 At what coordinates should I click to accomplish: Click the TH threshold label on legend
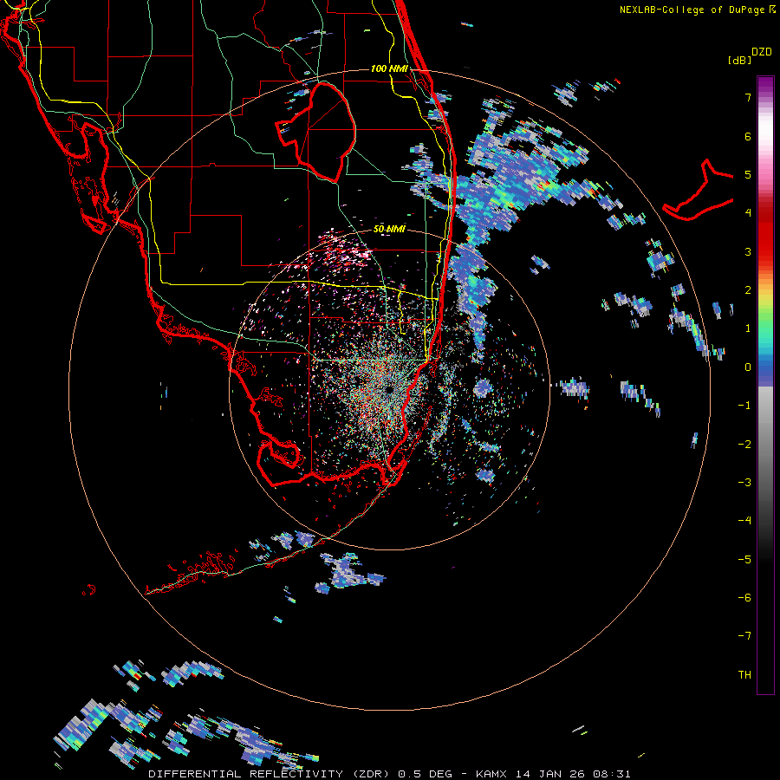click(744, 675)
